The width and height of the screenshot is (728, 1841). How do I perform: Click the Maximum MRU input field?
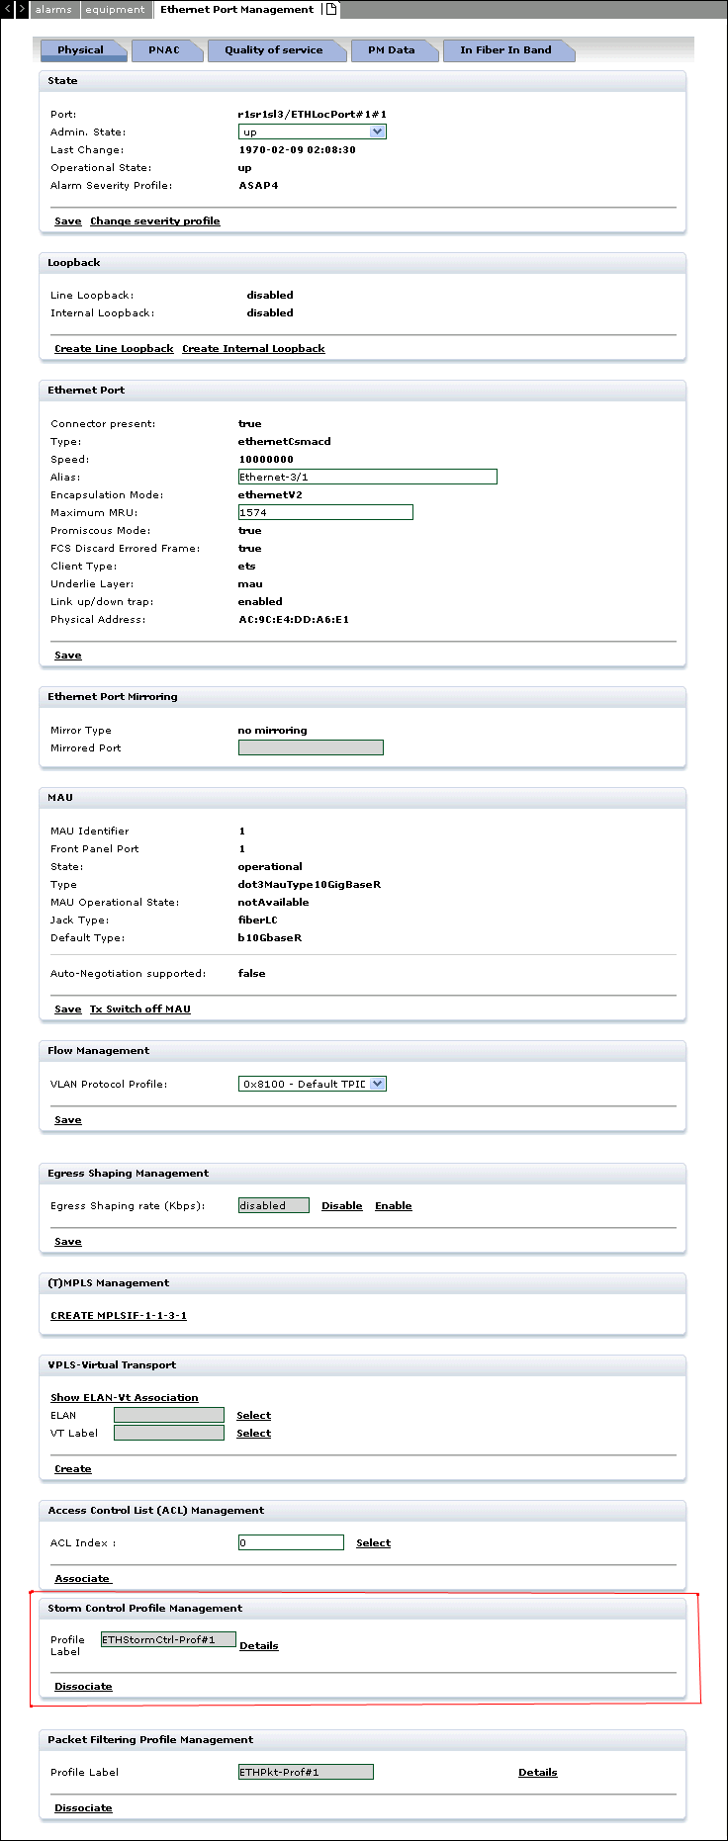coord(325,512)
